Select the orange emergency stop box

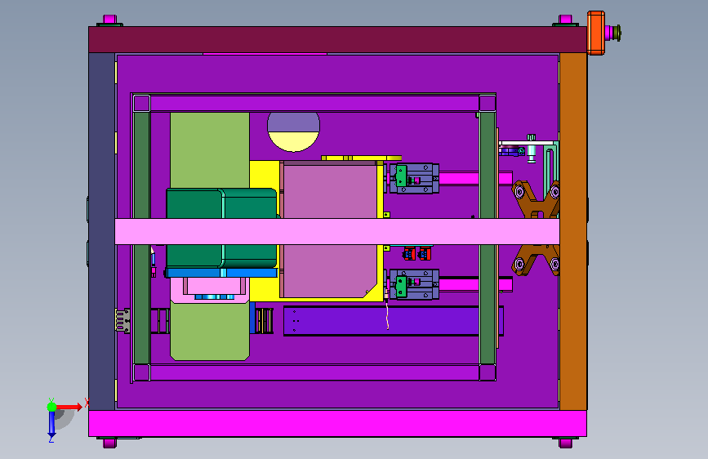(596, 33)
